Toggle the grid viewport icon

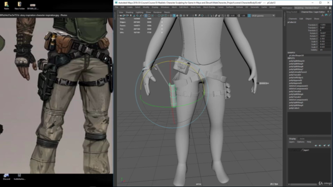[146, 16]
